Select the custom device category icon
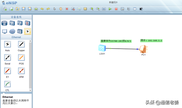This screenshot has width=182, height=108. pos(20,31)
